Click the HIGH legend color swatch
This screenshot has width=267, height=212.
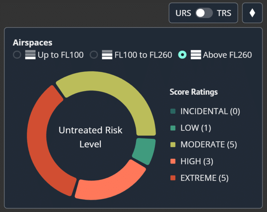173,161
